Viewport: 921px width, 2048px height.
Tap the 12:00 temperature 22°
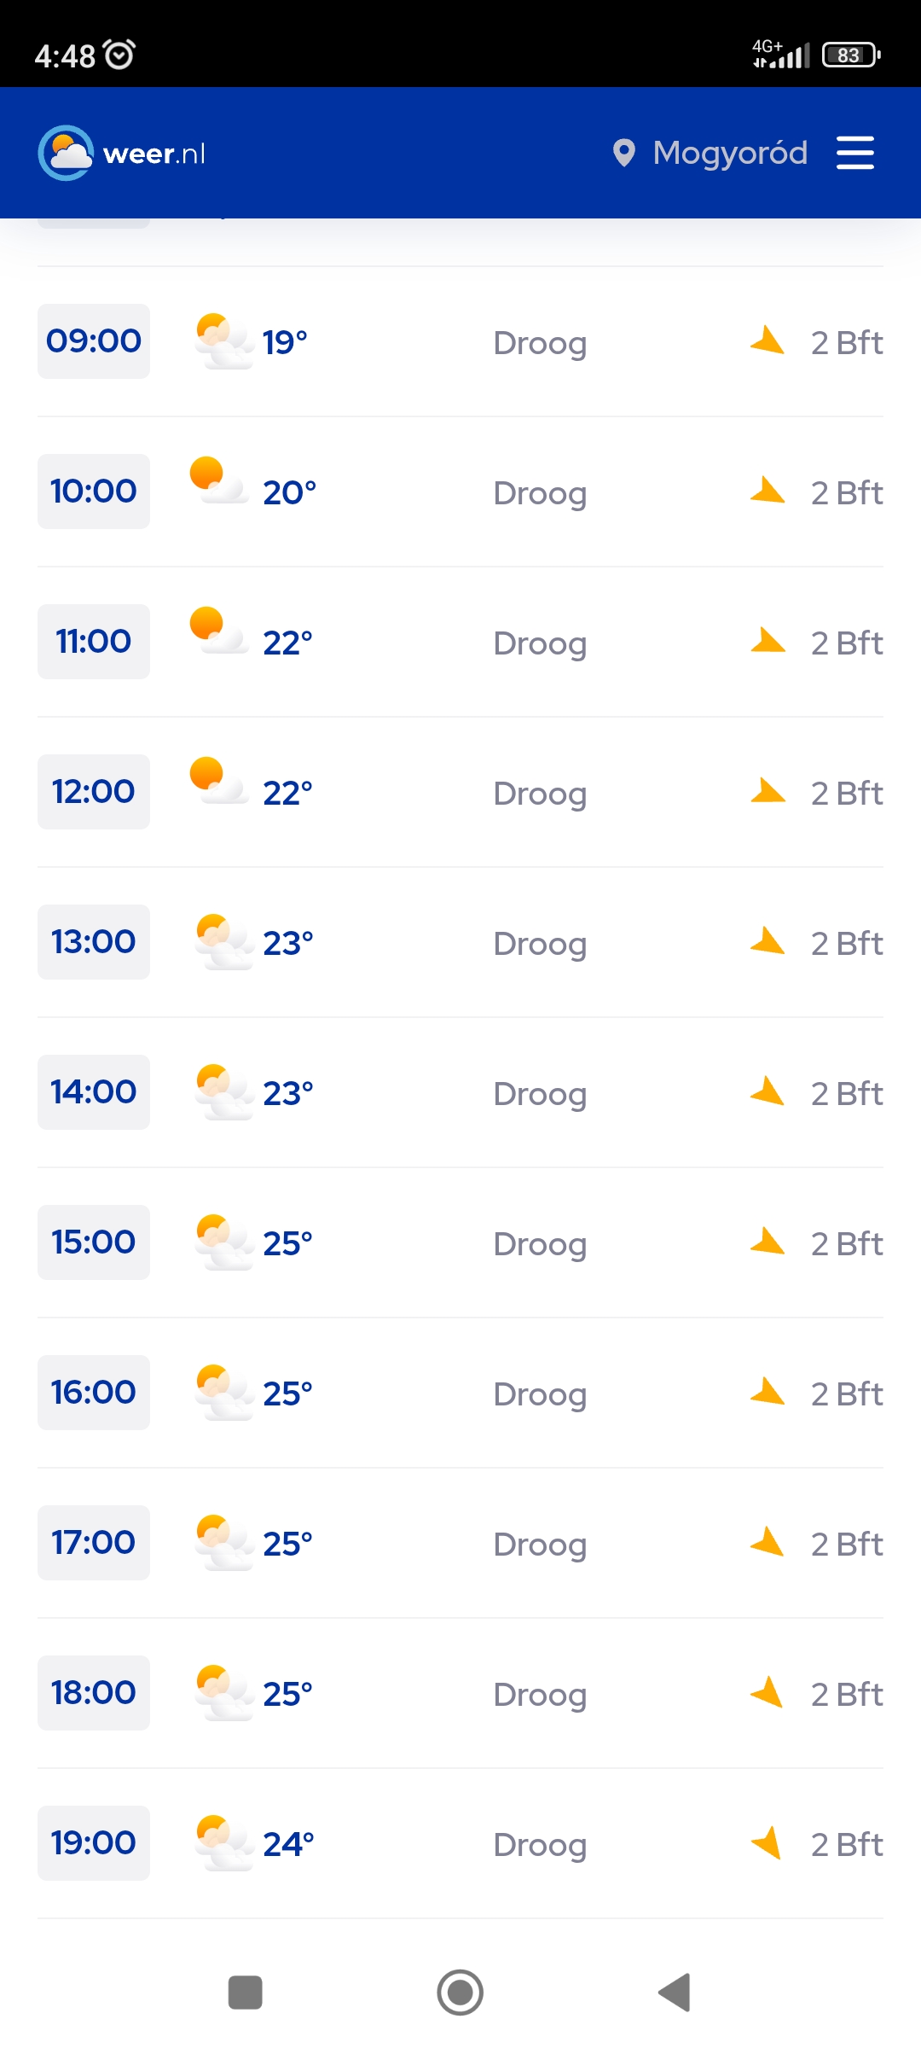coord(287,793)
